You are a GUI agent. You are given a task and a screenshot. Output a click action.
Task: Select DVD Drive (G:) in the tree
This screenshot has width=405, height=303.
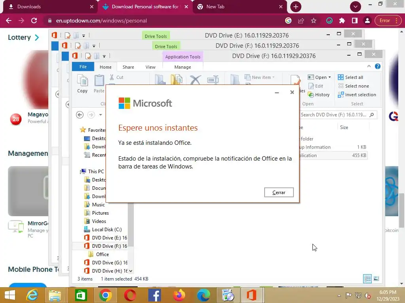click(x=106, y=262)
